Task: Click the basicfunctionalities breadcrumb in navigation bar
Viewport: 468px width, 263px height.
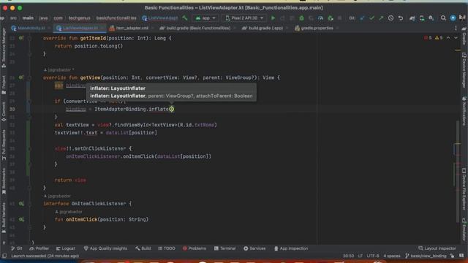Action: (x=116, y=18)
